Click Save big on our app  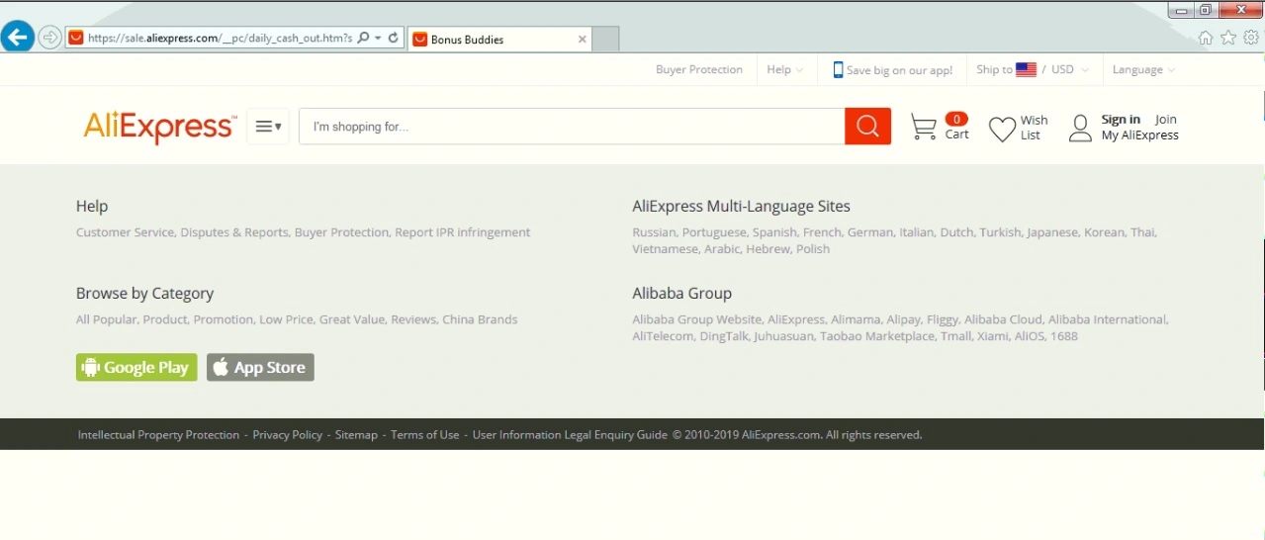899,70
